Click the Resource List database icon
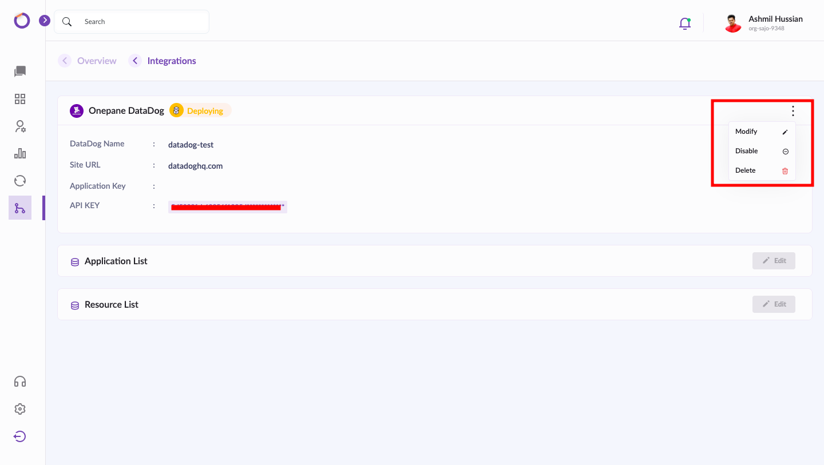This screenshot has width=824, height=465. click(75, 305)
